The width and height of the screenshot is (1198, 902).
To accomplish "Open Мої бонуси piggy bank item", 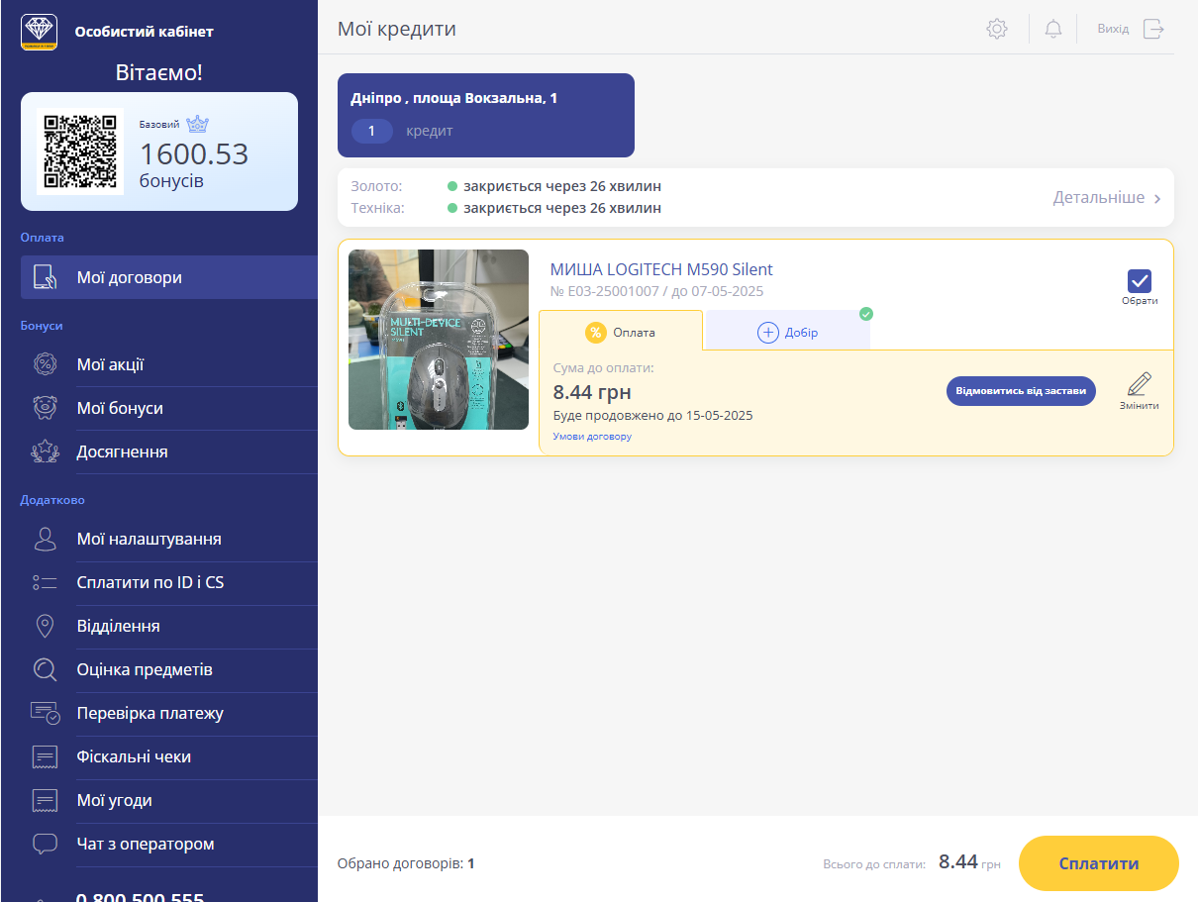I will pyautogui.click(x=120, y=408).
